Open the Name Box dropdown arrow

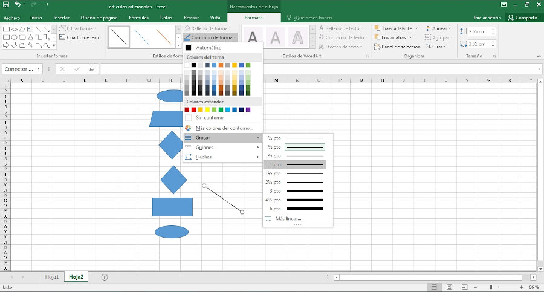39,69
